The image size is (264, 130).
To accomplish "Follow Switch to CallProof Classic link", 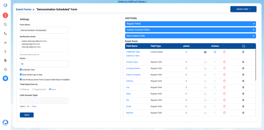I will tap(132, 2).
